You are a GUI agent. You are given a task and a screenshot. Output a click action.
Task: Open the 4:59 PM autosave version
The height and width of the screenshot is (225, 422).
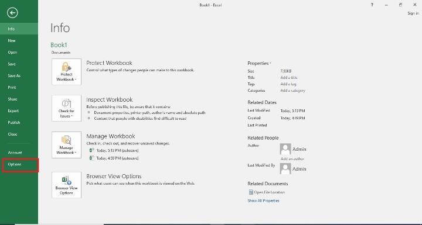[118, 158]
